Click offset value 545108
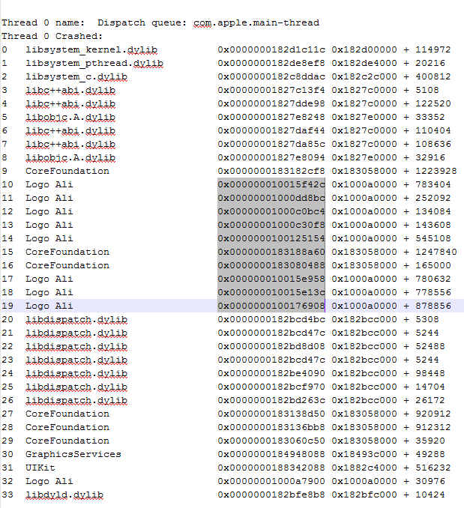 433,238
